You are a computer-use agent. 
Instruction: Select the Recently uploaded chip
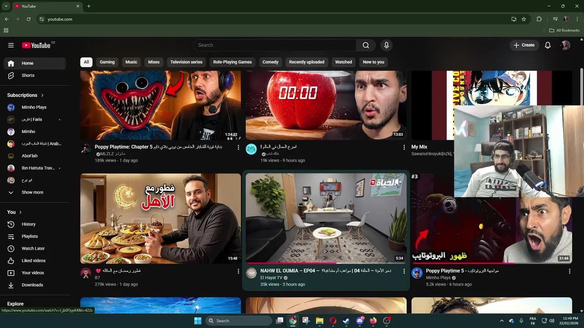307,62
